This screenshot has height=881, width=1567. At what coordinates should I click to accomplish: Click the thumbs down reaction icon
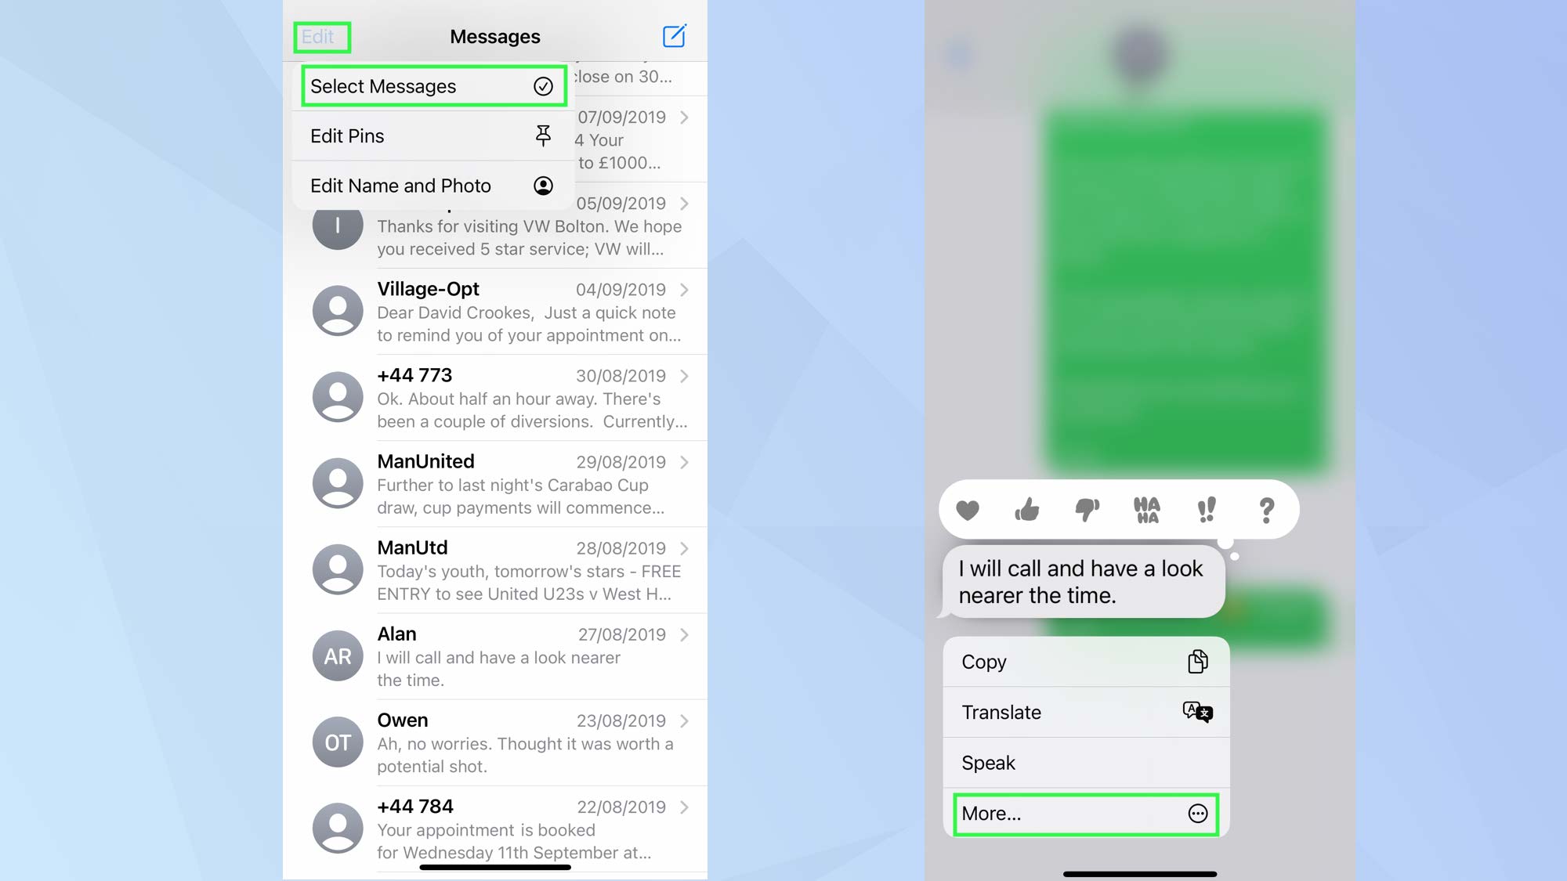(1087, 509)
